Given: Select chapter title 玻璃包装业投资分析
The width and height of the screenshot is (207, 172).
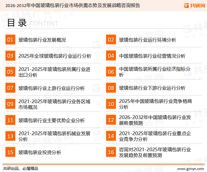Looking at the screenshot, I should tap(40, 152).
